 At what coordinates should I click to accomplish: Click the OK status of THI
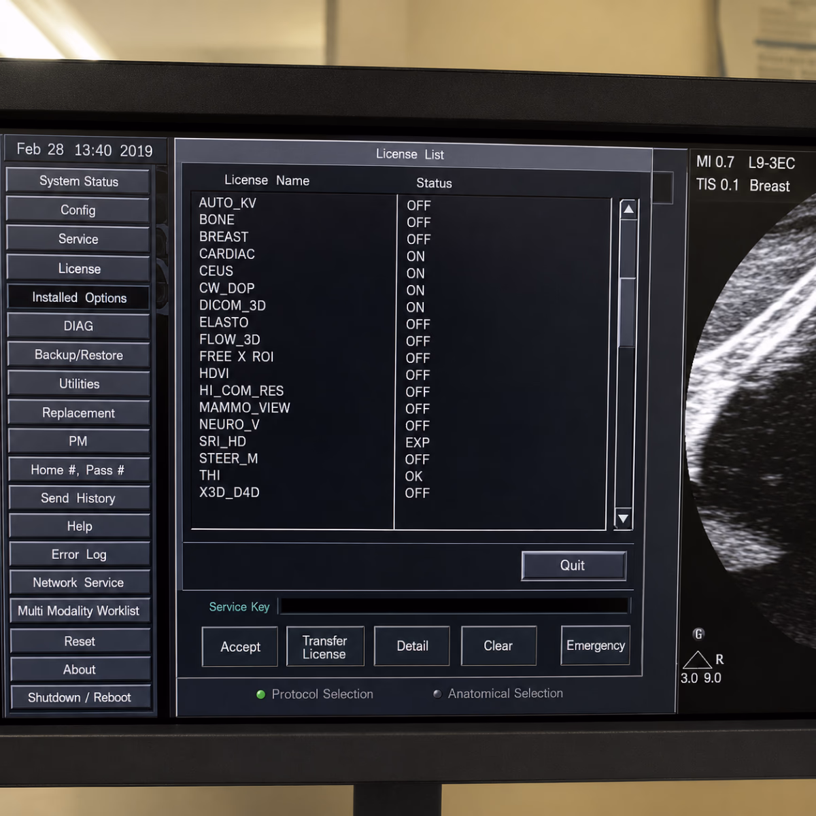coord(413,477)
